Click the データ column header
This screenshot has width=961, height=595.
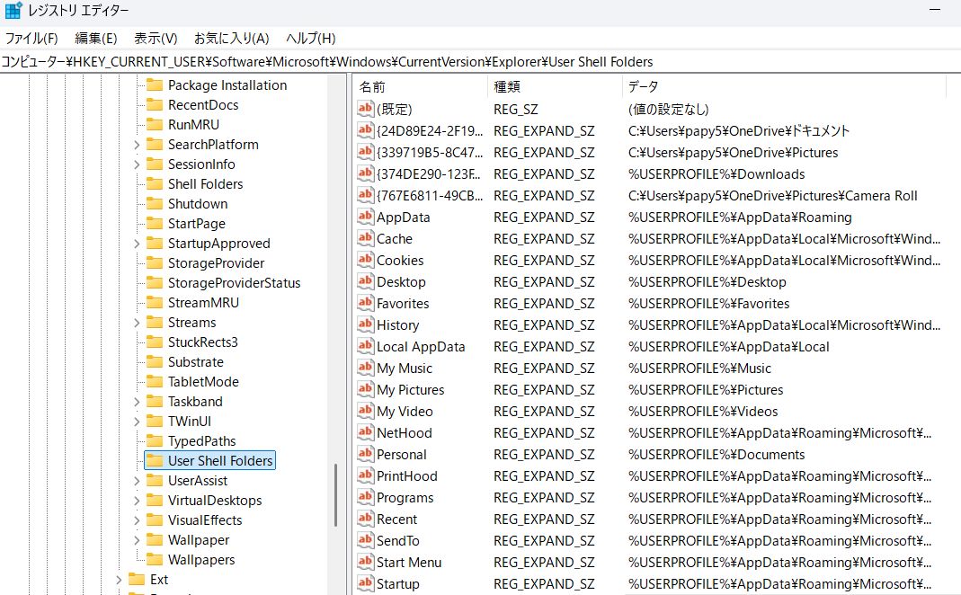(x=643, y=86)
